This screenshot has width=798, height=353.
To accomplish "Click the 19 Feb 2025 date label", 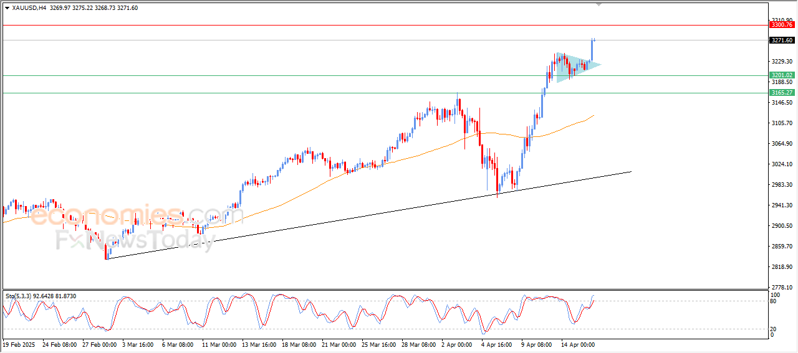I will [17, 344].
